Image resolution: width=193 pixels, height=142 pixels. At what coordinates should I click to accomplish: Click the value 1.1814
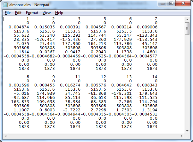(21, 52)
